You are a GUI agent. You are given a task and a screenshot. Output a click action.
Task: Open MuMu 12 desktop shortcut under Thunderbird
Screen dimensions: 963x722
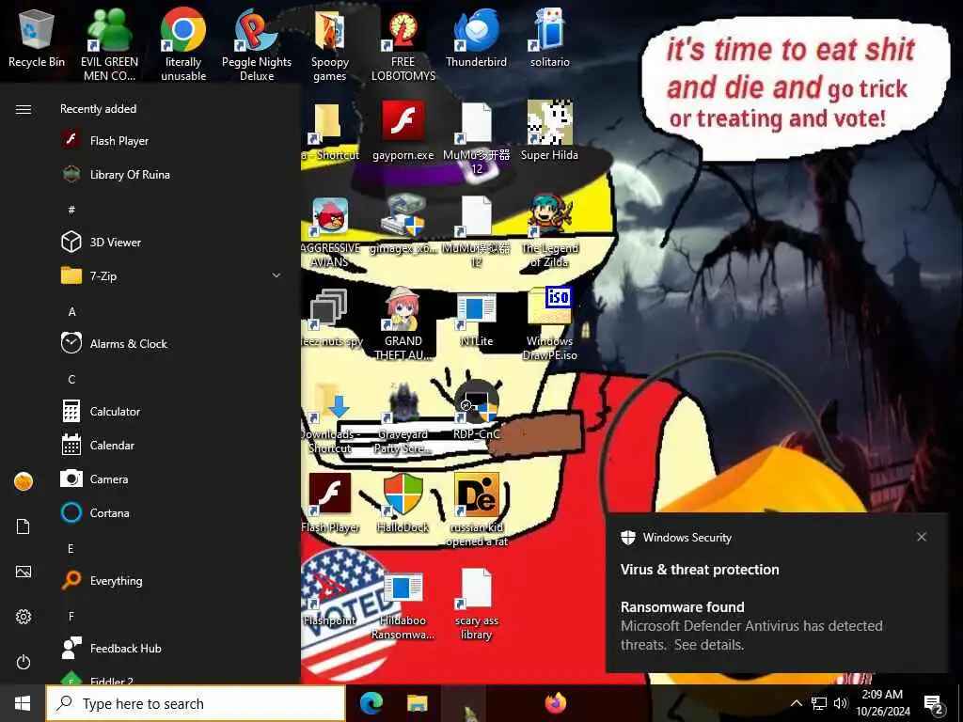pos(476,137)
